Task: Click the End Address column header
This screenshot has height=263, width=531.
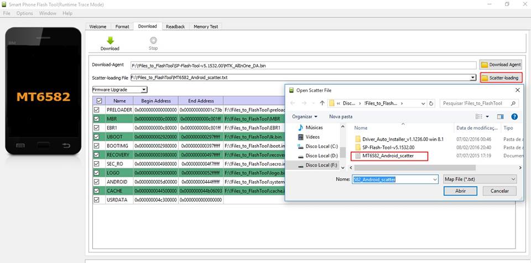Action: (201, 101)
